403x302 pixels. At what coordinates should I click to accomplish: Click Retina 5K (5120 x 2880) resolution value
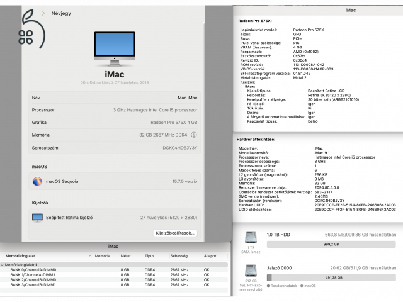329,95
